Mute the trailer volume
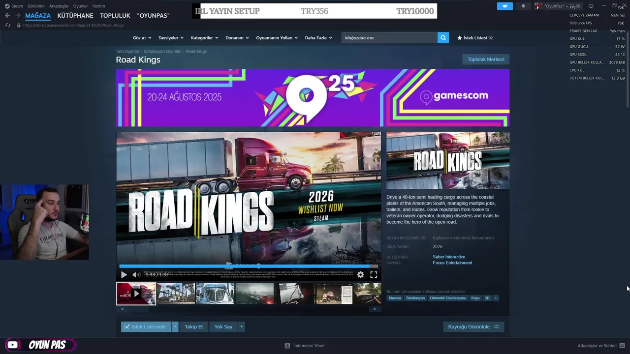This screenshot has height=354, width=630. [x=136, y=275]
